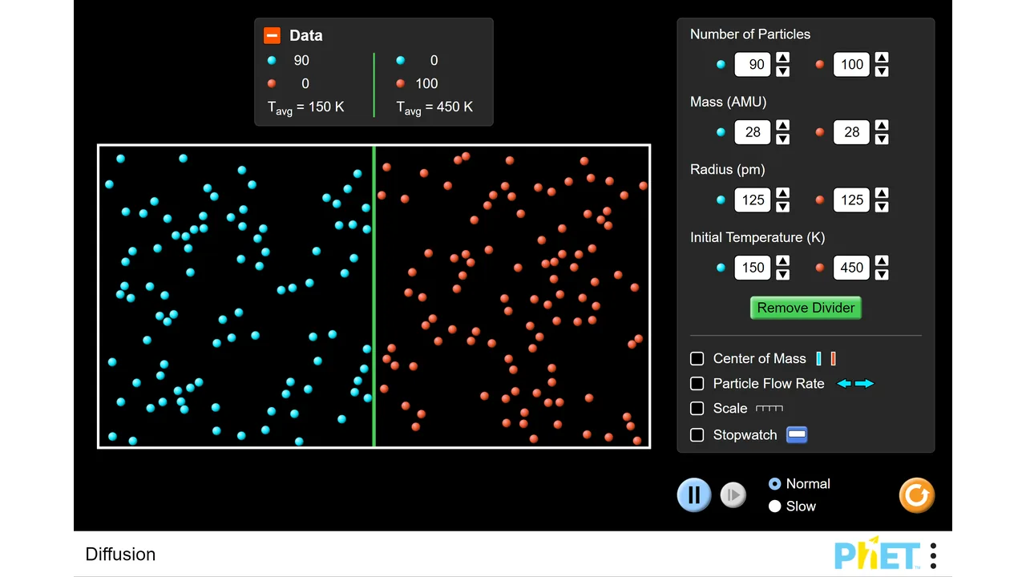Decrease red particle count down arrow
Viewport: 1026px width, 577px height.
[x=882, y=71]
